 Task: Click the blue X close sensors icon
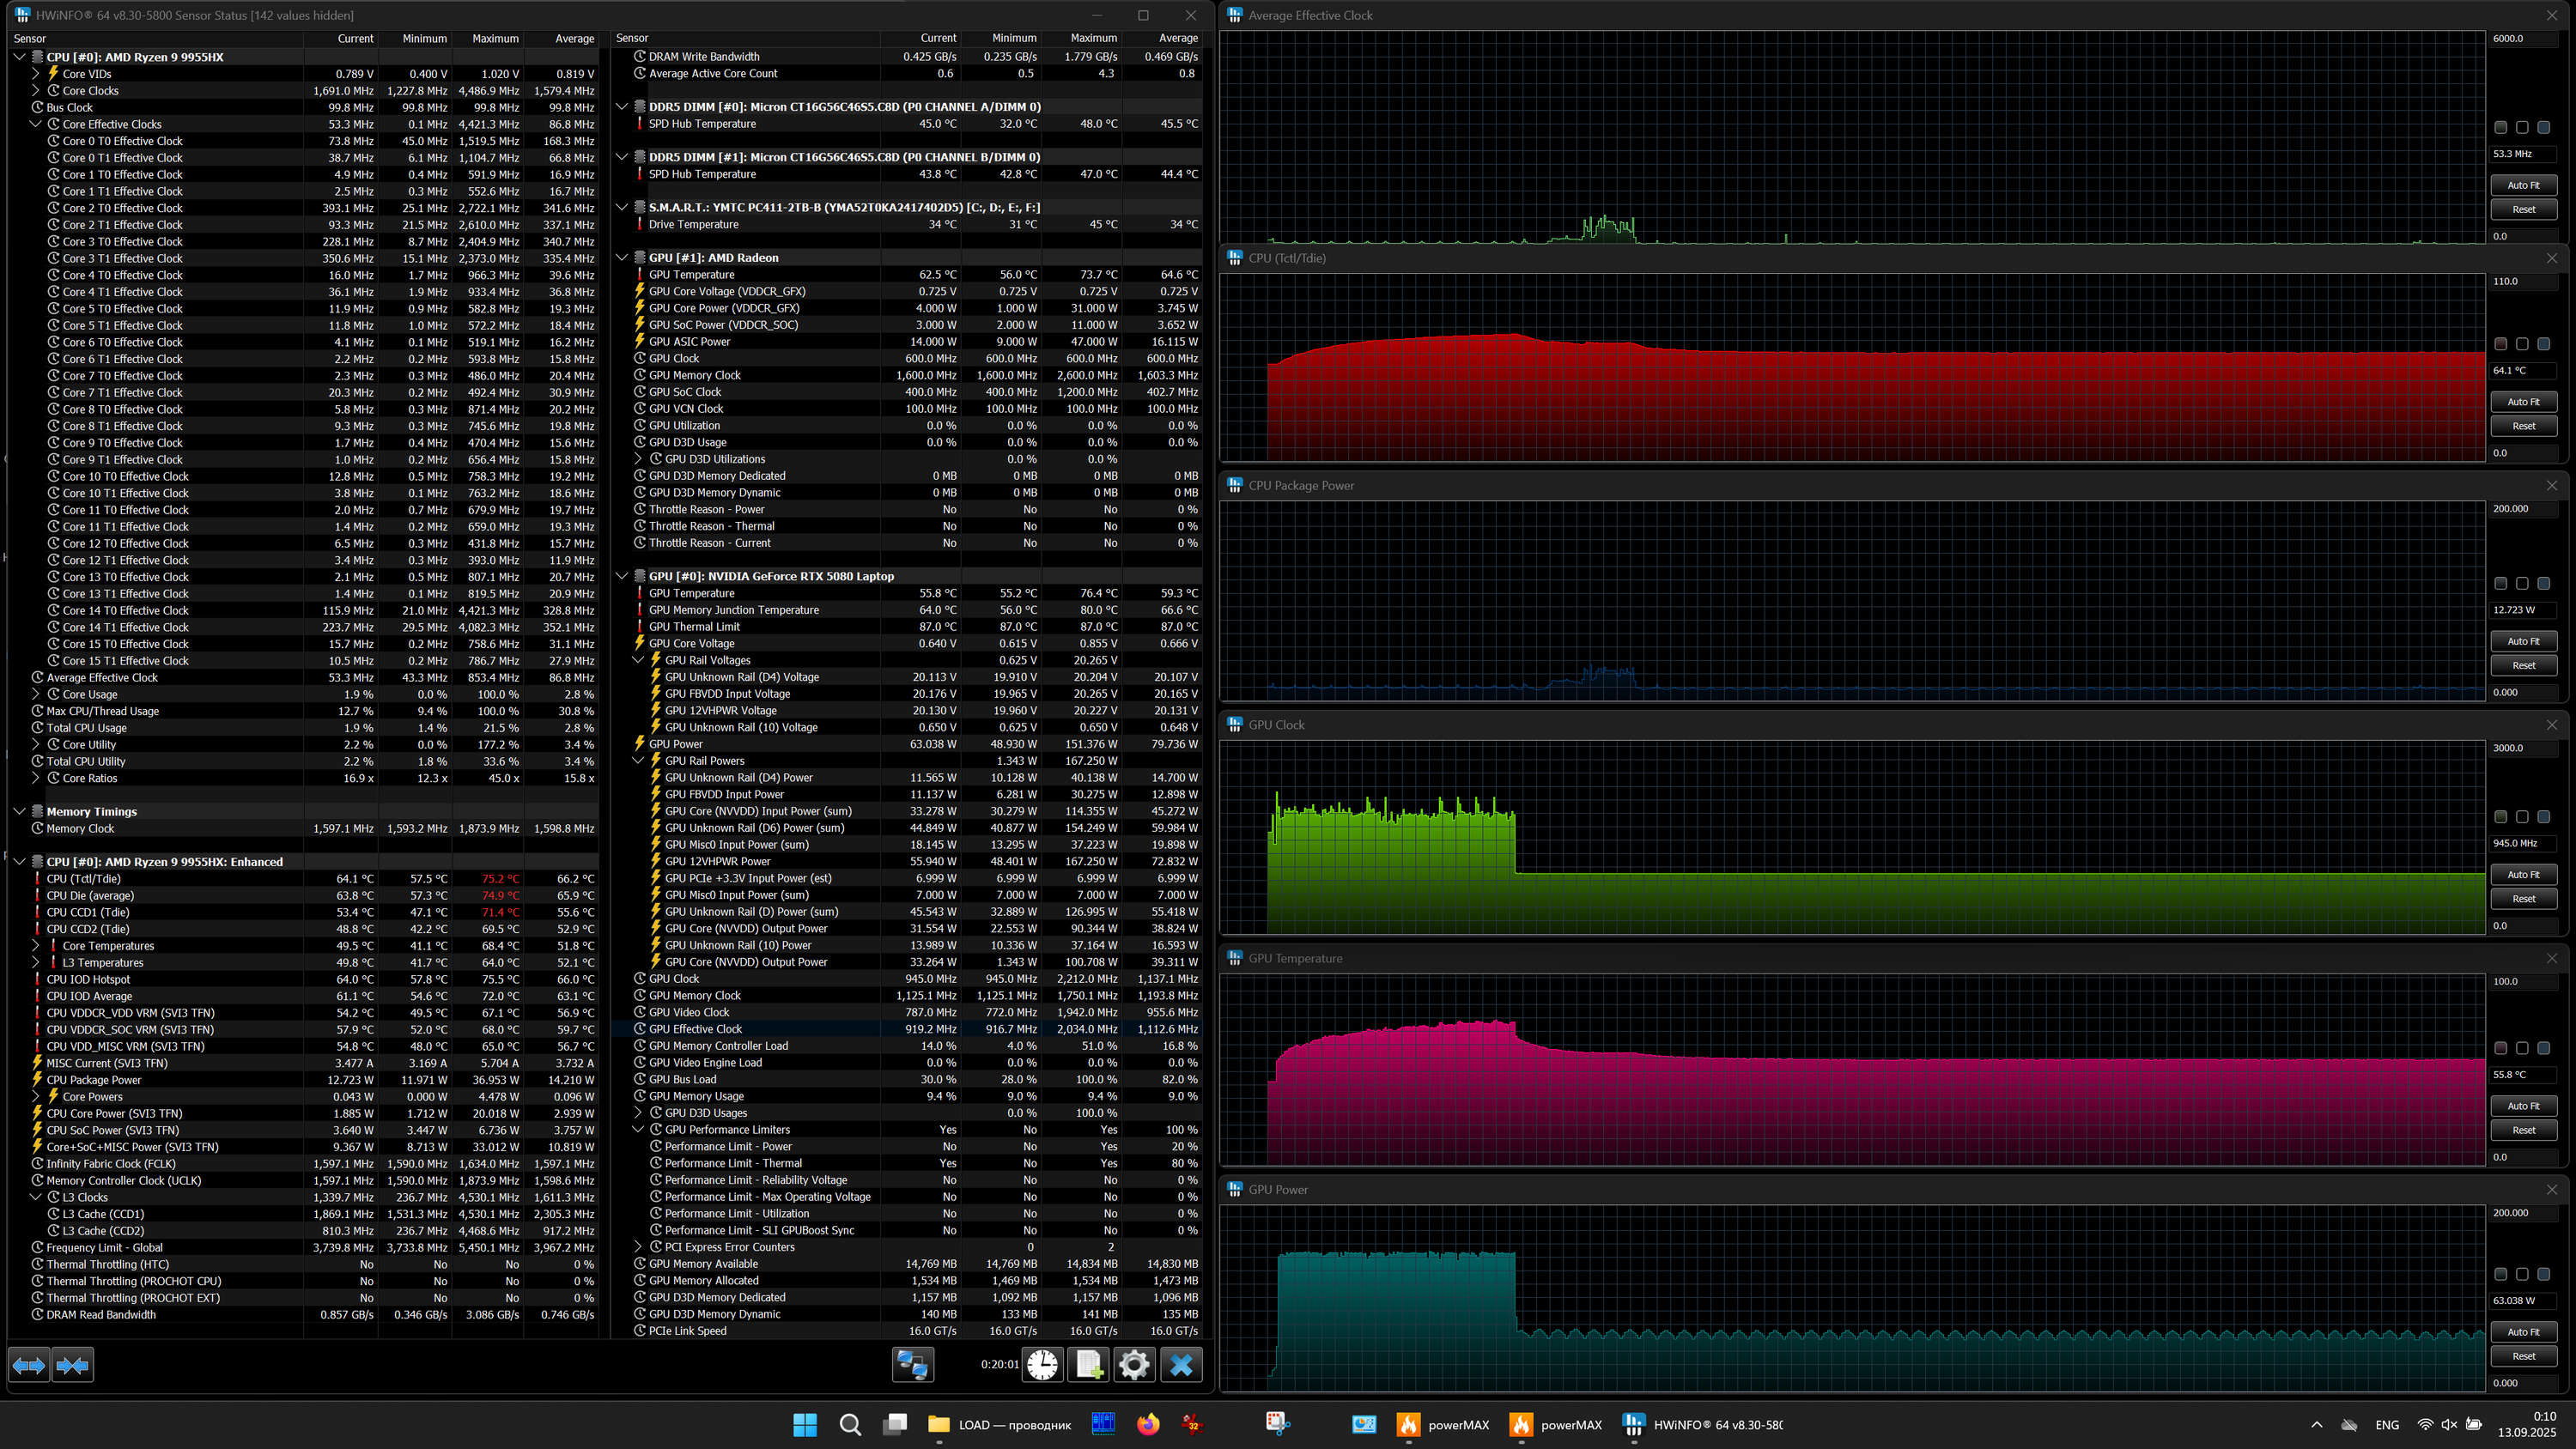(1181, 1365)
